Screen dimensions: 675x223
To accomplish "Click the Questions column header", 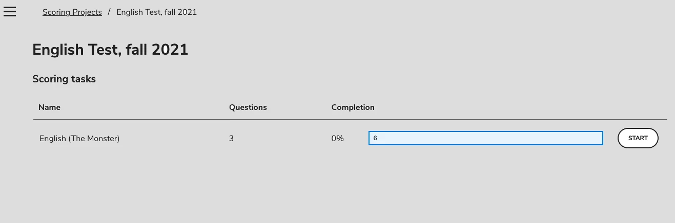I will pyautogui.click(x=248, y=107).
